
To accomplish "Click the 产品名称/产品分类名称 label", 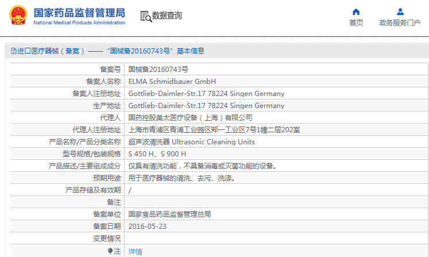I will point(85,141).
